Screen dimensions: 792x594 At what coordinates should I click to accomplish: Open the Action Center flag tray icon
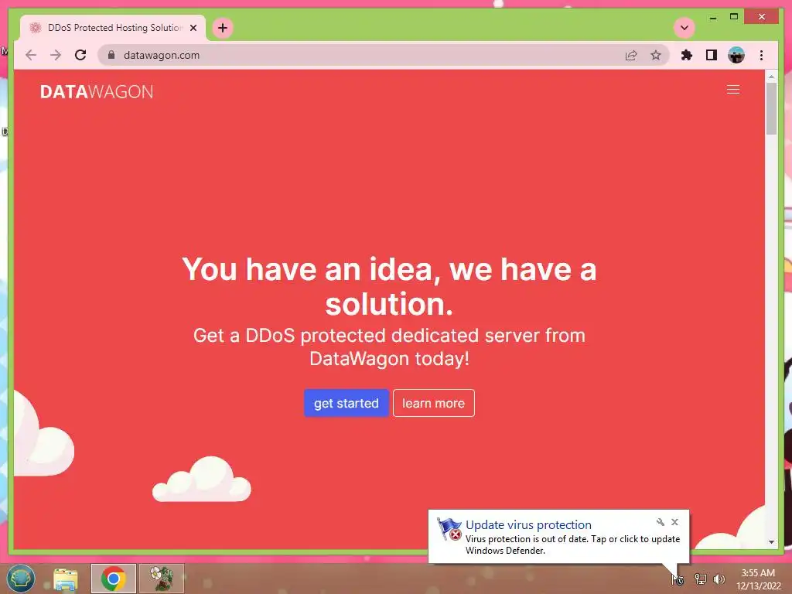pos(678,579)
